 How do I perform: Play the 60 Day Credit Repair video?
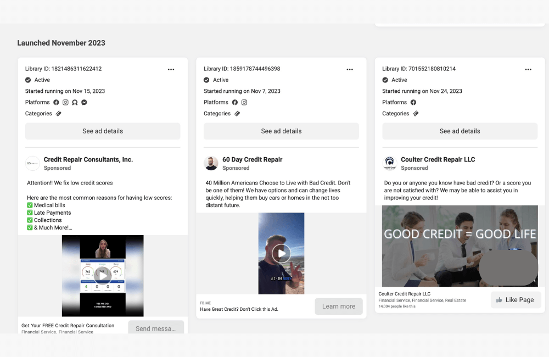coord(281,253)
